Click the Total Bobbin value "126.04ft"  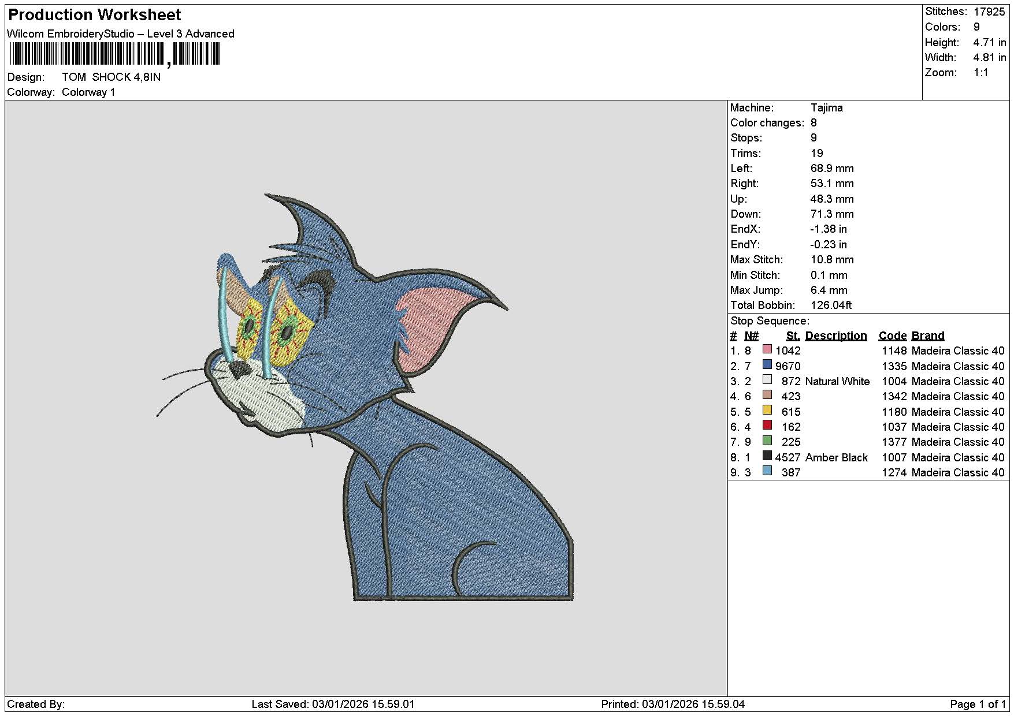(x=831, y=305)
